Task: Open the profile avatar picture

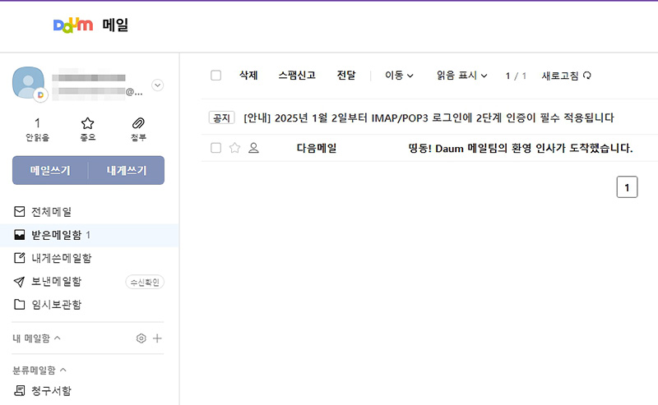Action: (x=28, y=83)
